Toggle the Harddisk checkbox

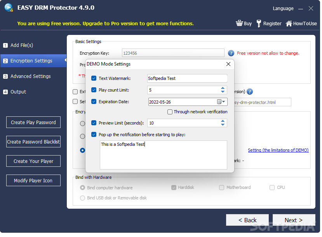coord(174,187)
